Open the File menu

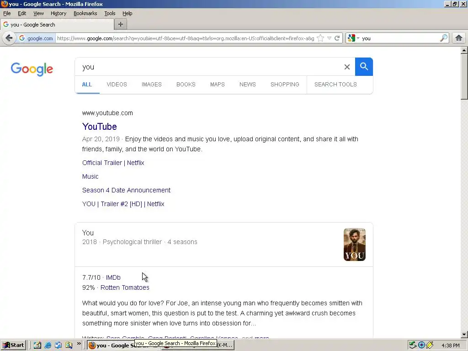click(x=7, y=13)
